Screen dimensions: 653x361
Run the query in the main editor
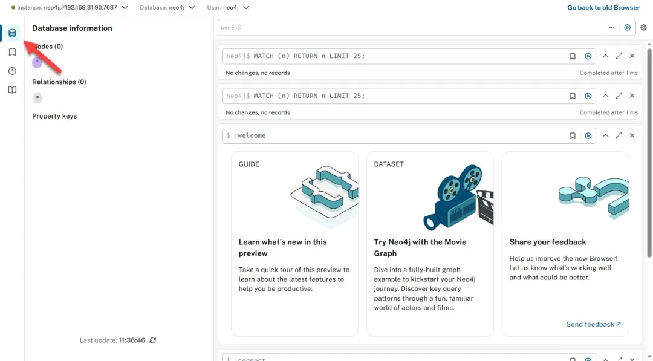(627, 27)
